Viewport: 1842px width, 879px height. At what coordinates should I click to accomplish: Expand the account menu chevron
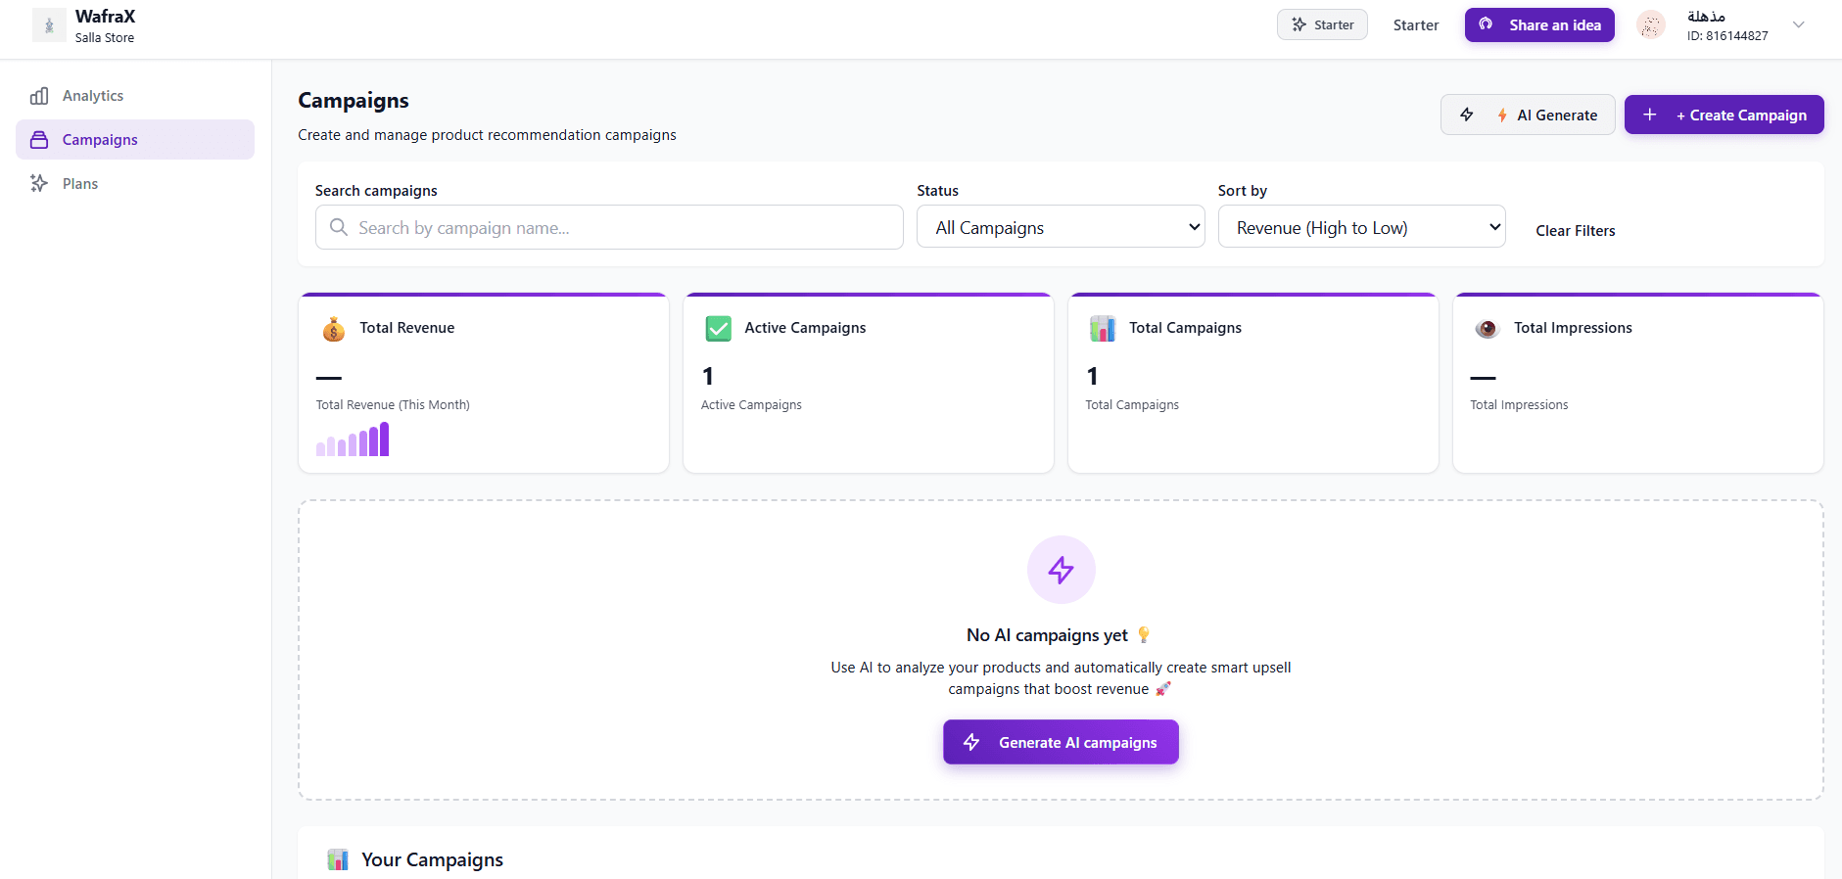1798,25
